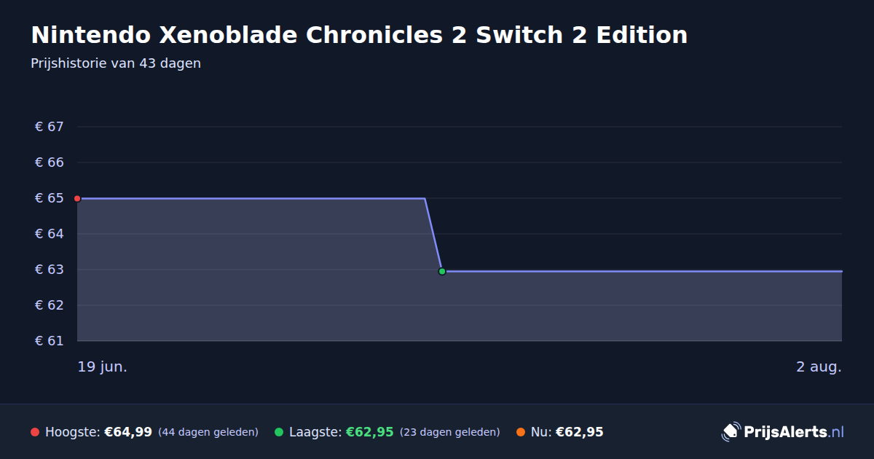The image size is (874, 459).
Task: Click the Prijshistorie van 43 dagen subtitle
Action: tap(116, 63)
